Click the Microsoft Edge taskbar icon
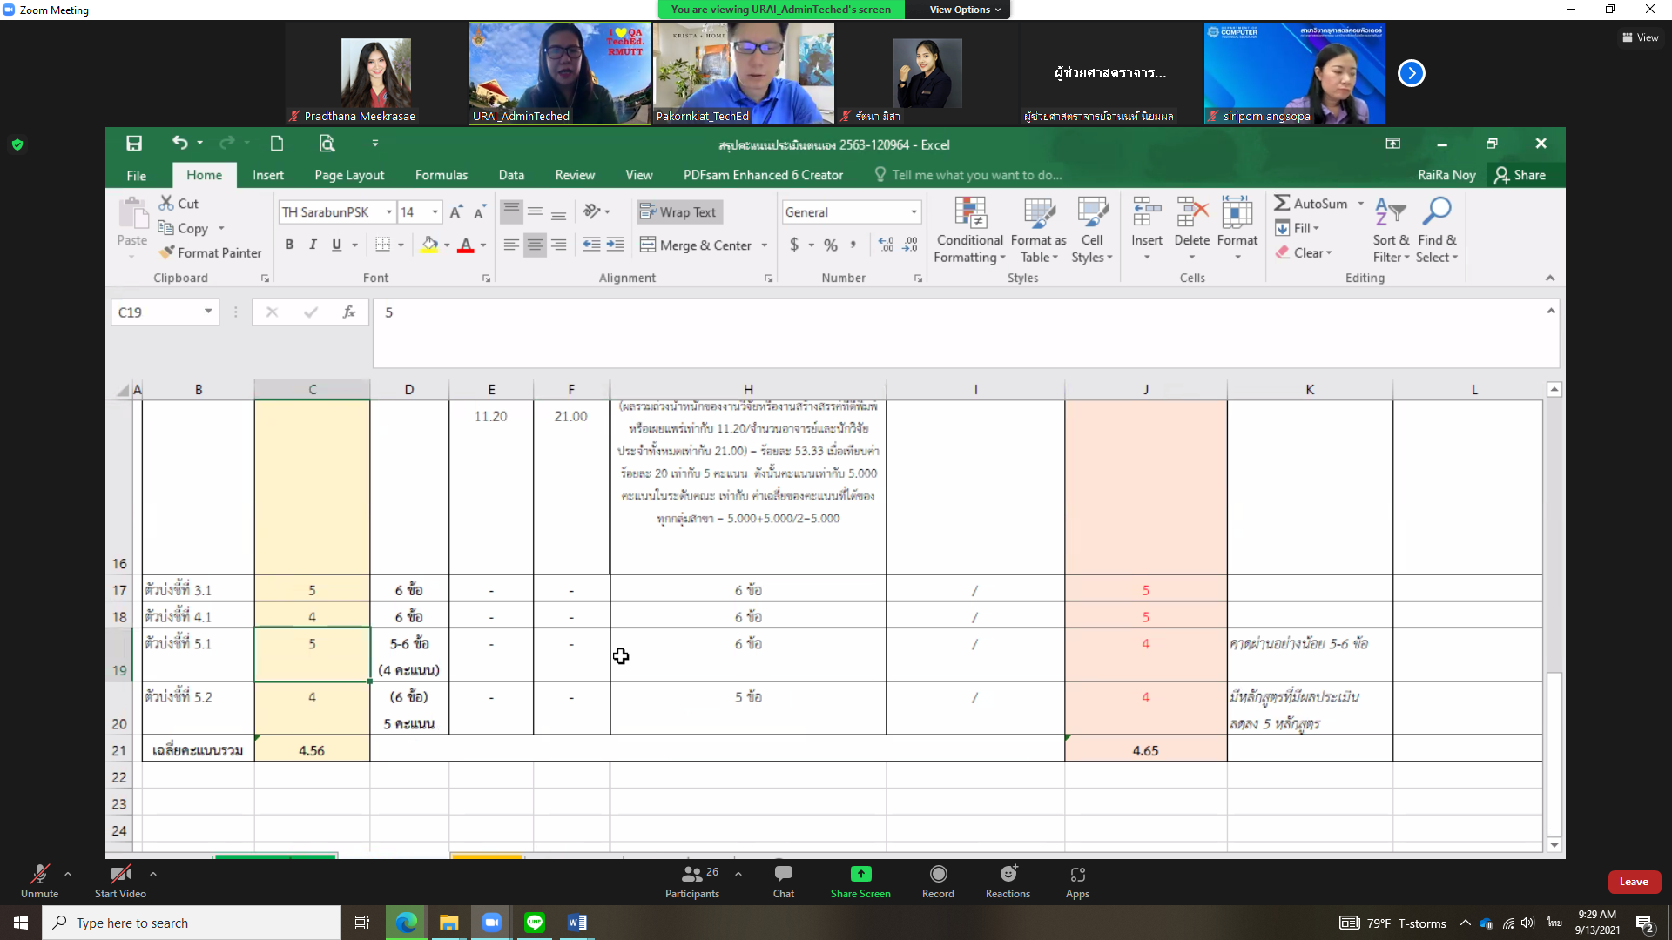1672x940 pixels. tap(406, 923)
